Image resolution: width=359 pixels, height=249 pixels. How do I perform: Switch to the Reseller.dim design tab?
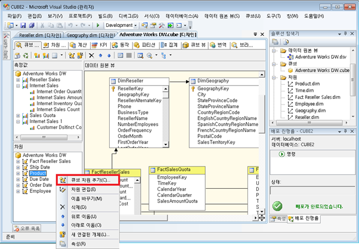click(x=40, y=35)
